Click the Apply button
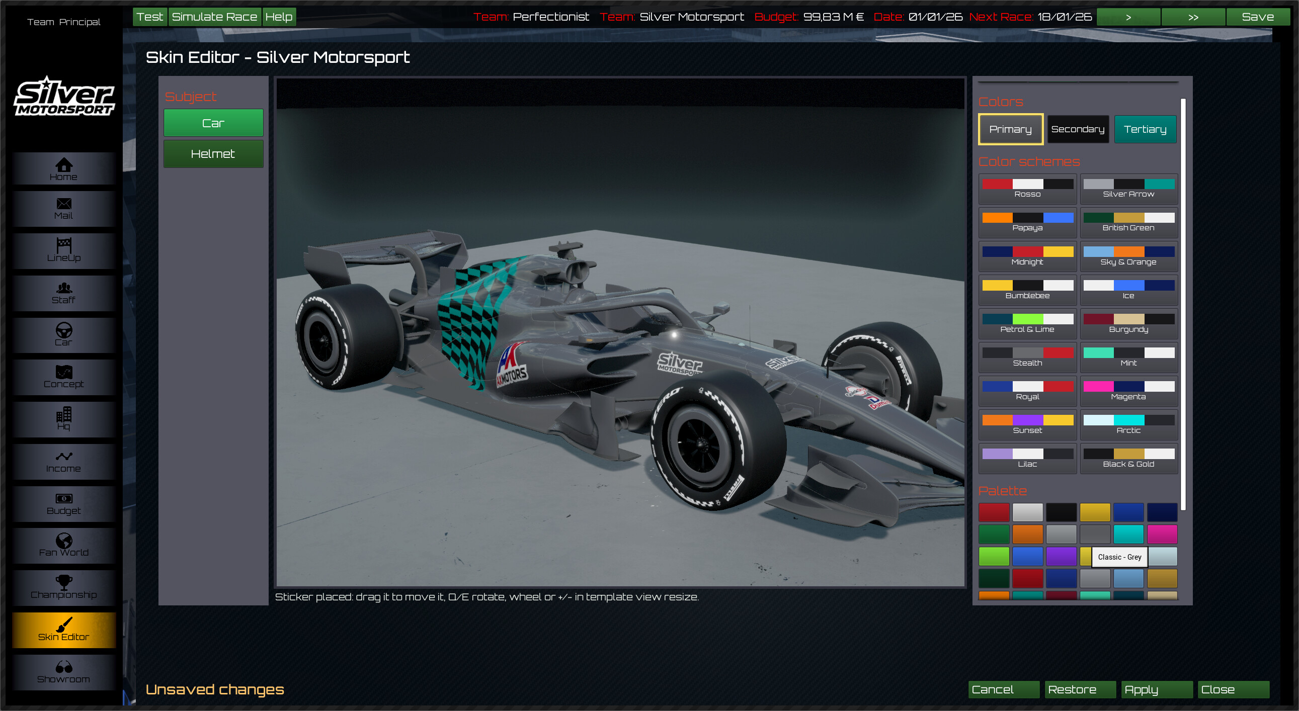Image resolution: width=1299 pixels, height=711 pixels. [x=1157, y=689]
